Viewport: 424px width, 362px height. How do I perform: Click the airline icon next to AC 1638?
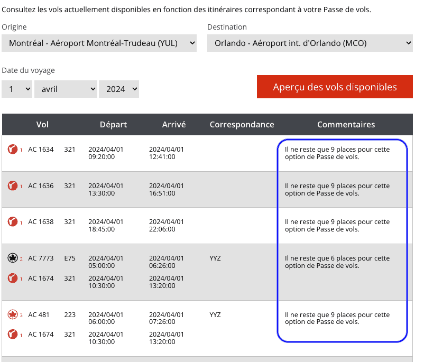13,222
